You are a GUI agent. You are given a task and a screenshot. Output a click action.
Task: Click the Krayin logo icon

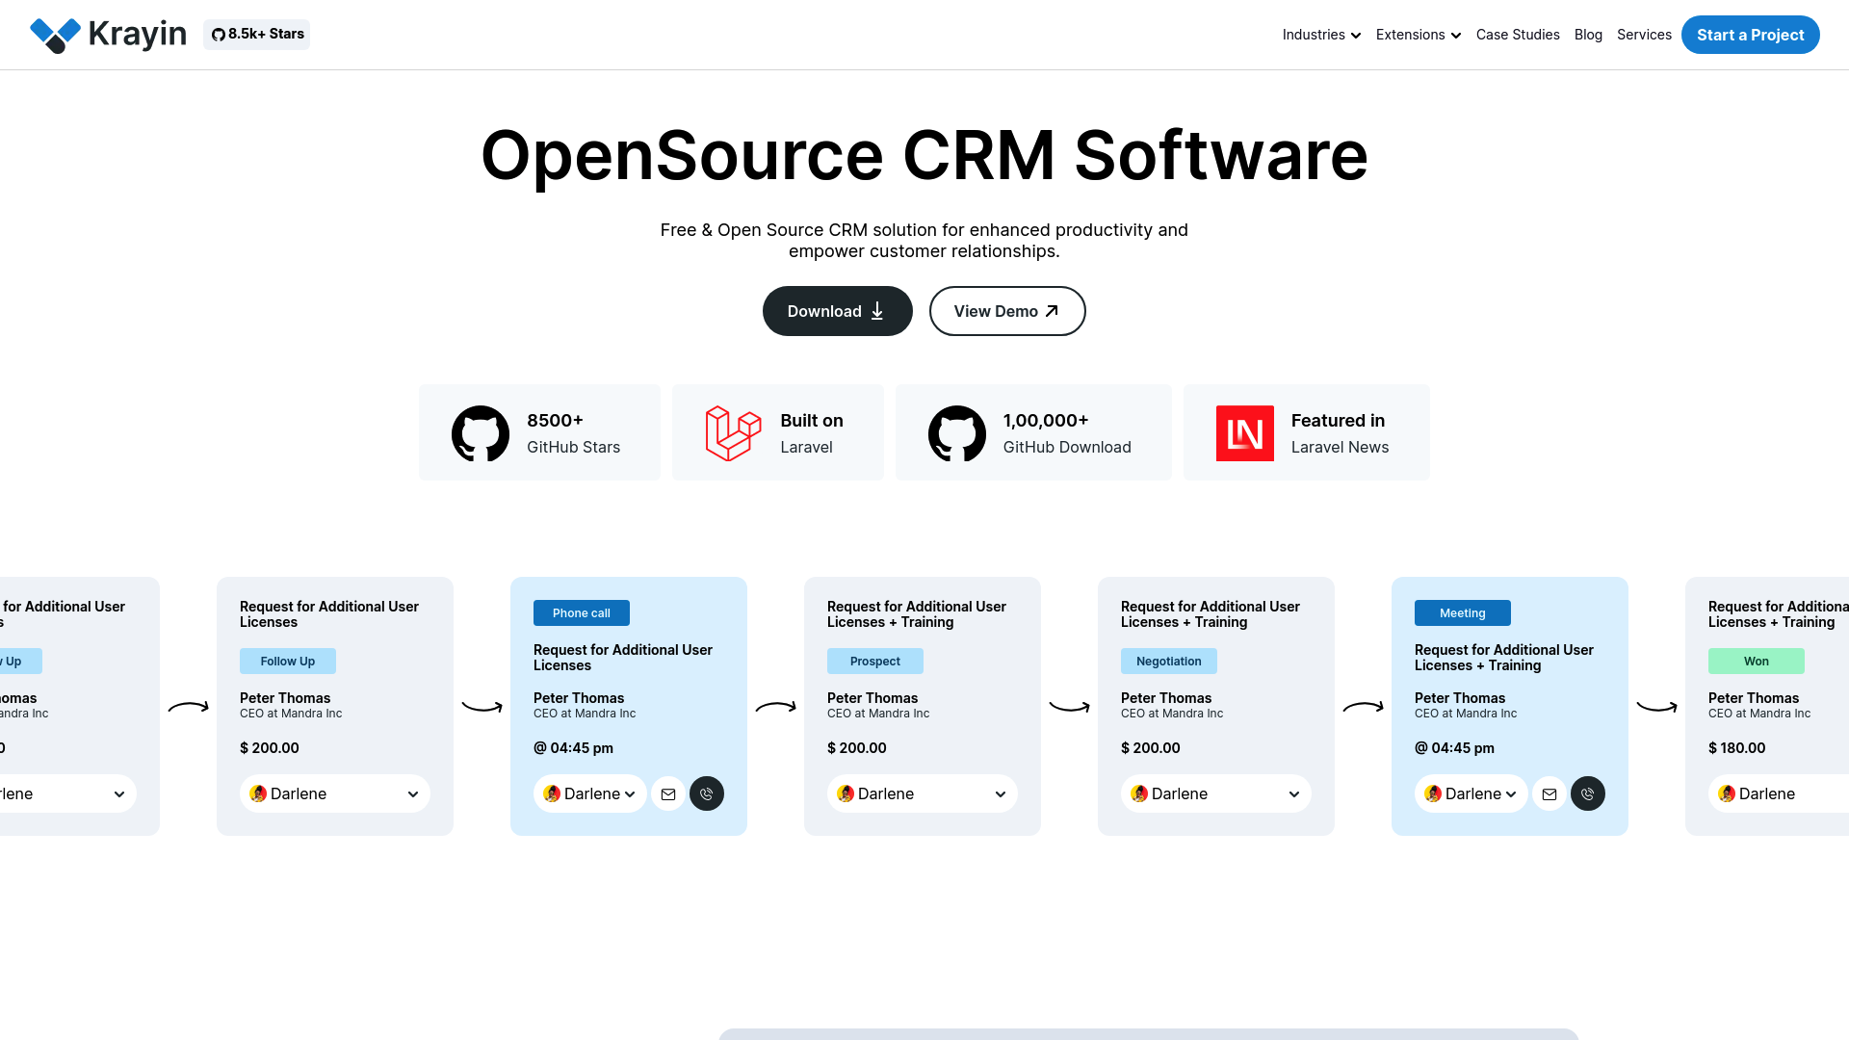click(x=55, y=35)
